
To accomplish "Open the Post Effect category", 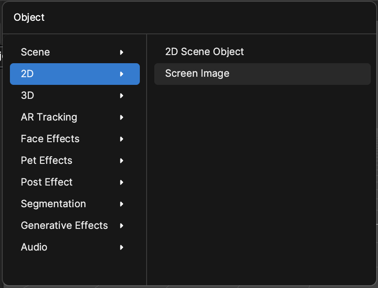I will point(75,182).
